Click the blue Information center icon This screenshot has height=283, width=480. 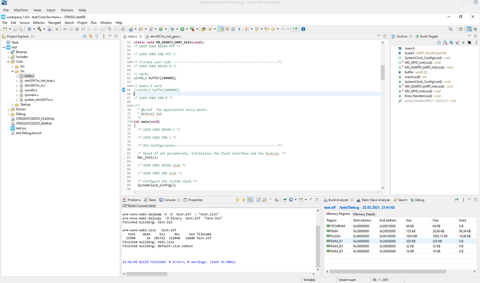303,29
